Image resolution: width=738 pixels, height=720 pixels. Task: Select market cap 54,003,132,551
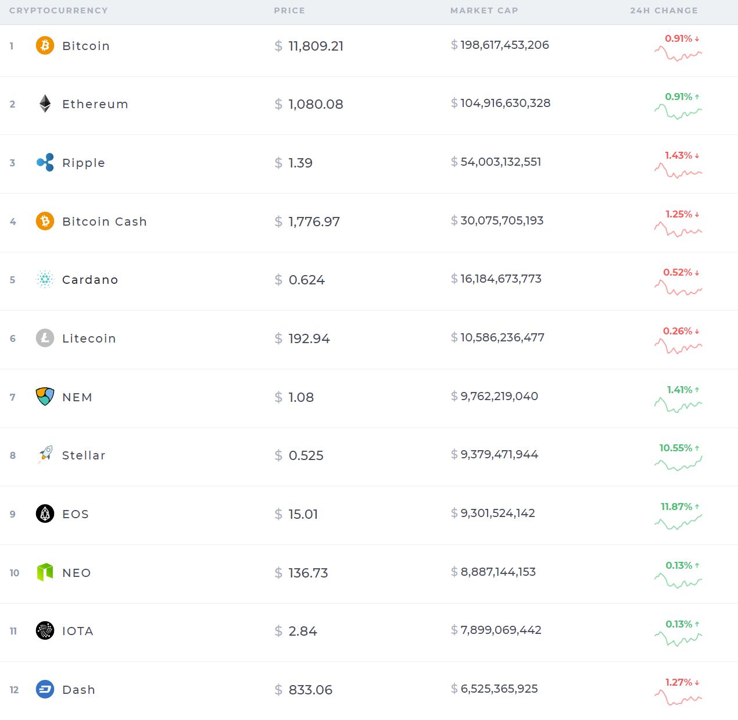(x=501, y=162)
